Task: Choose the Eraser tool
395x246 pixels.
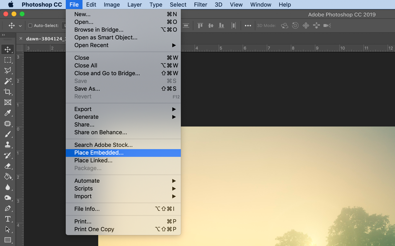Action: tap(8, 166)
